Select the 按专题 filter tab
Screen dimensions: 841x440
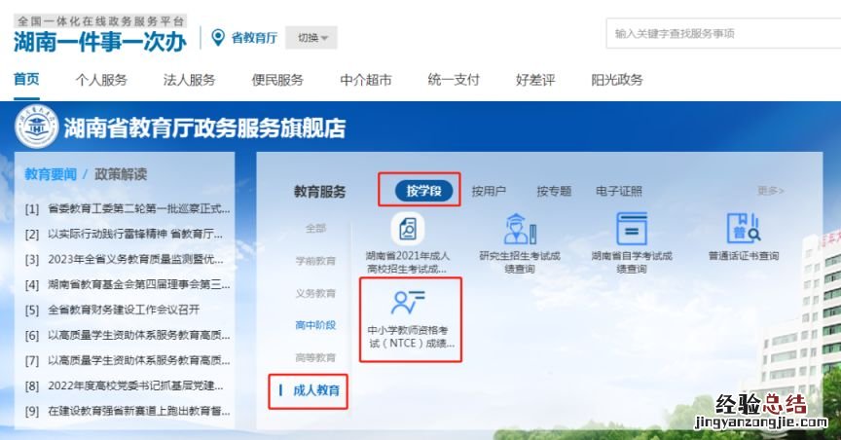pos(554,191)
